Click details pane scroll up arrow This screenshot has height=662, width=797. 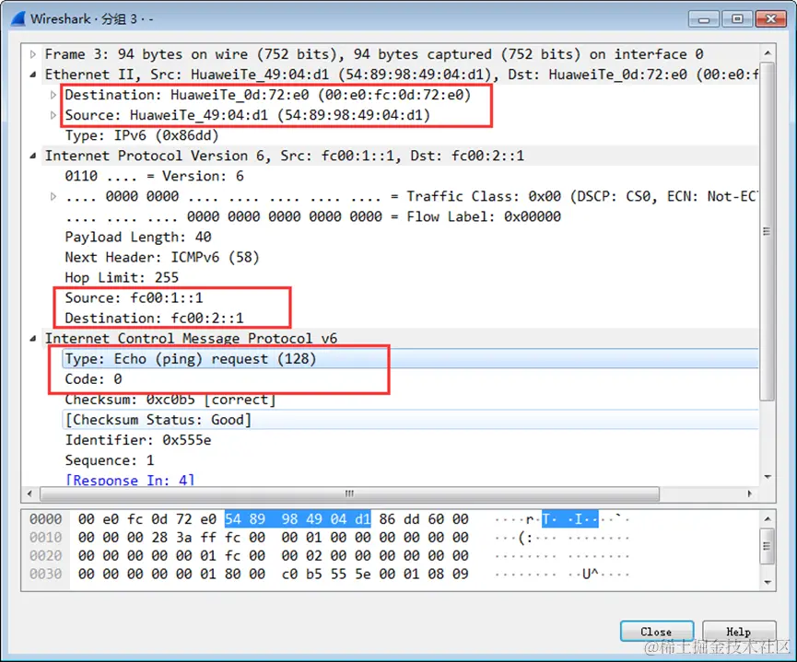coord(768,52)
